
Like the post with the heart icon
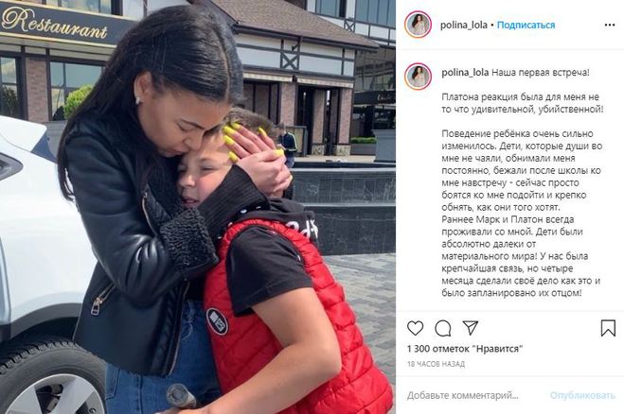point(415,328)
